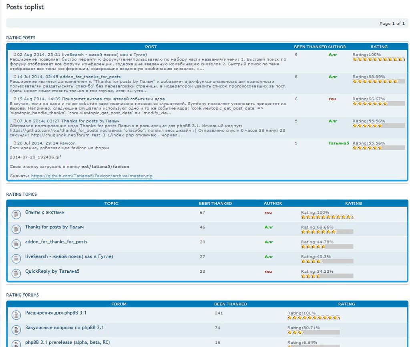Open author rxu of QuickReply topic
This screenshot has height=347, width=410.
[268, 272]
